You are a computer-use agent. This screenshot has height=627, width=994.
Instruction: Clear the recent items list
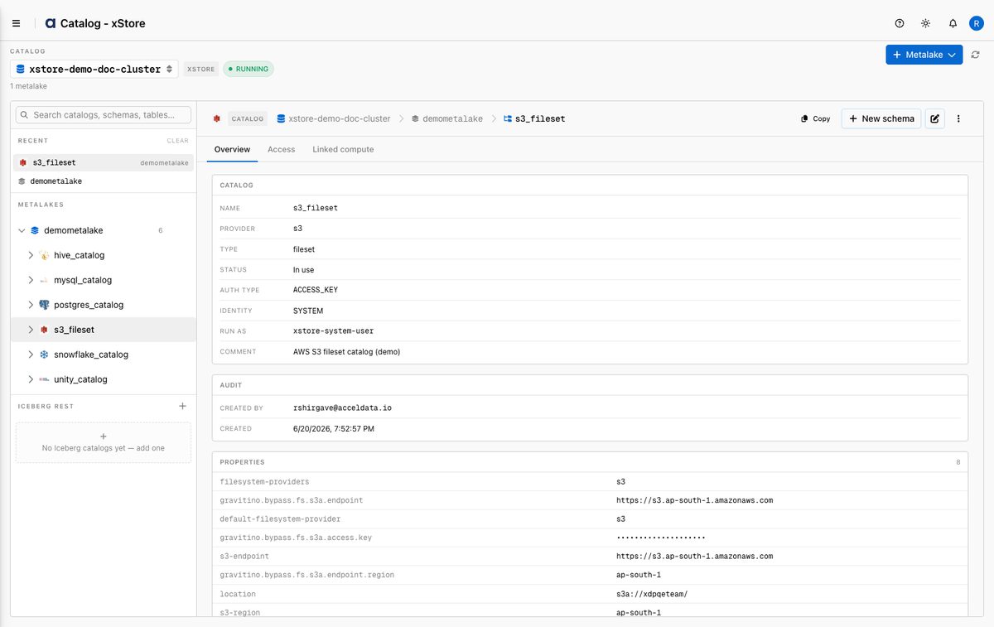[x=177, y=141]
